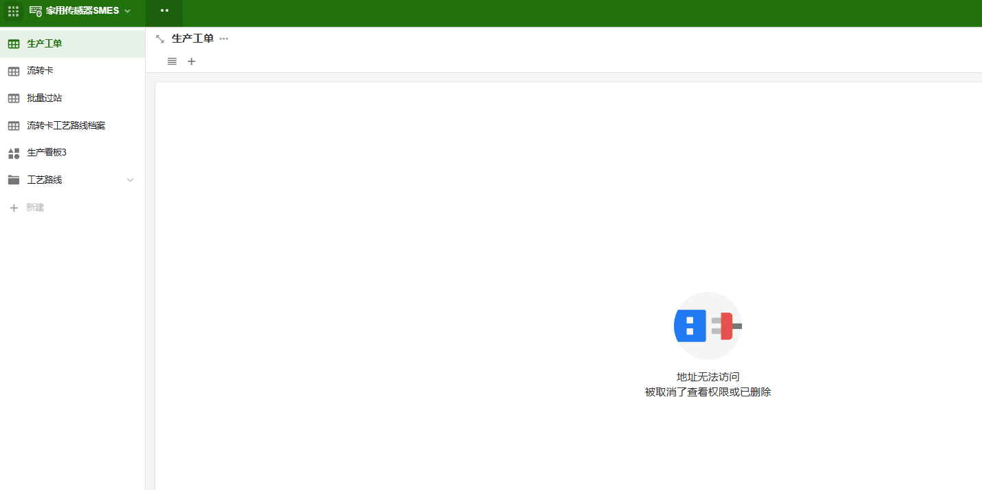The width and height of the screenshot is (982, 490).
Task: Expand the 工艺路线 group chevron
Action: [x=131, y=180]
